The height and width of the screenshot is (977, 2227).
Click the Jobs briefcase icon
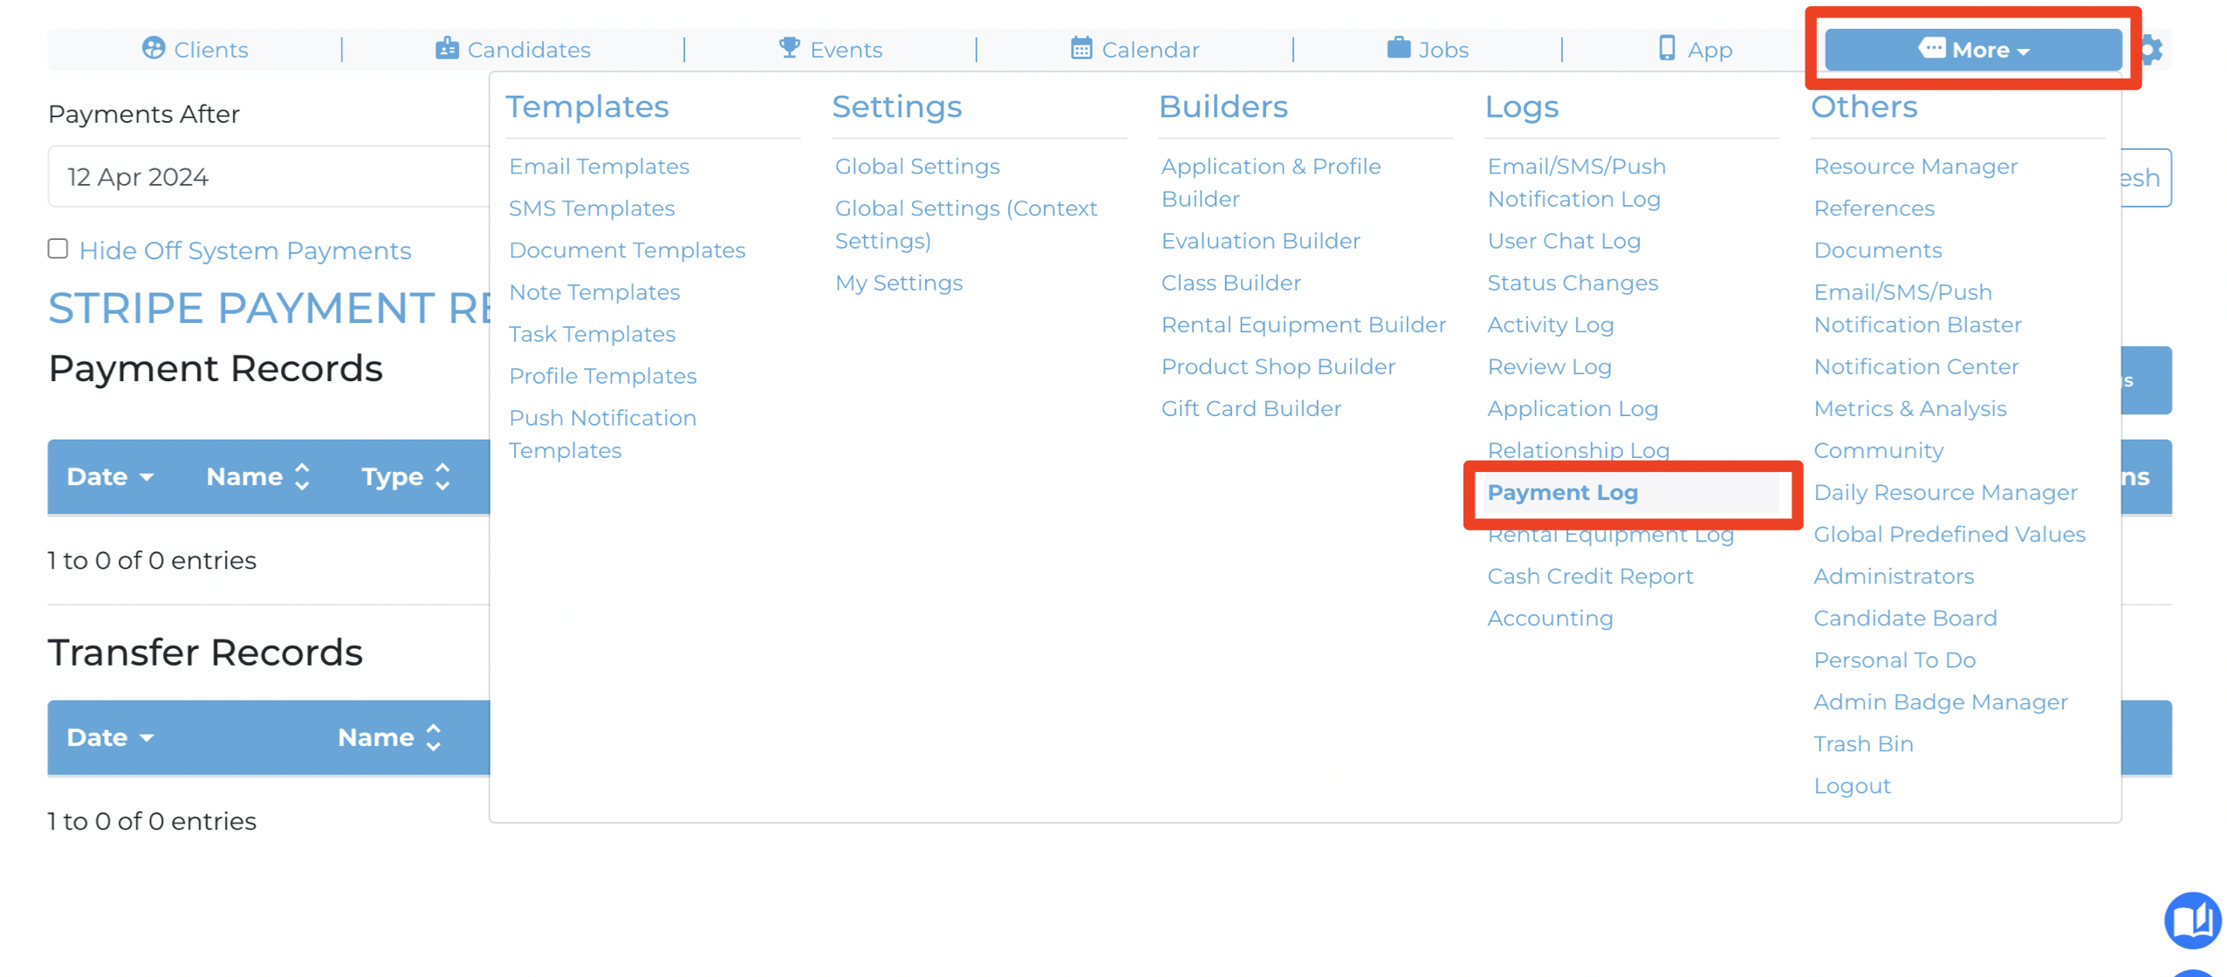[x=1398, y=48]
